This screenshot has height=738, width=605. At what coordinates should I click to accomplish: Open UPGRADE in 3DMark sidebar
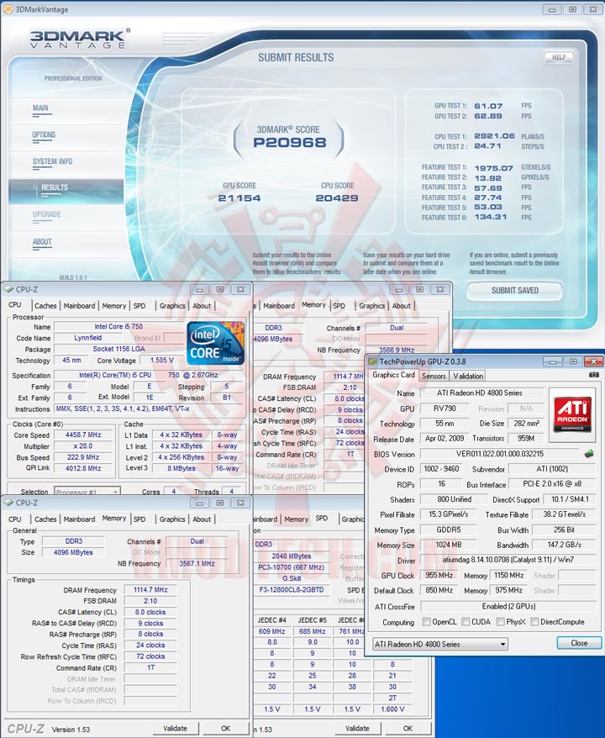click(46, 214)
